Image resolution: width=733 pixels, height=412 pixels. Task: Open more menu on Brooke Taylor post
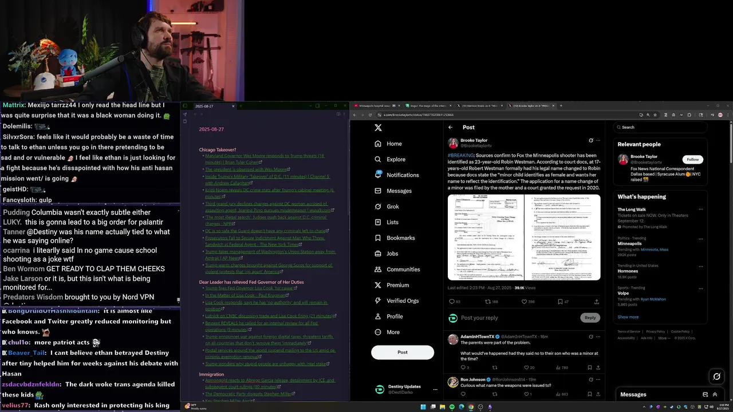[598, 140]
